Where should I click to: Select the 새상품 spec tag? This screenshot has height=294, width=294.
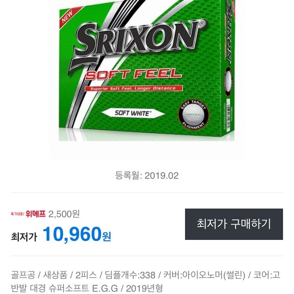pyautogui.click(x=55, y=275)
